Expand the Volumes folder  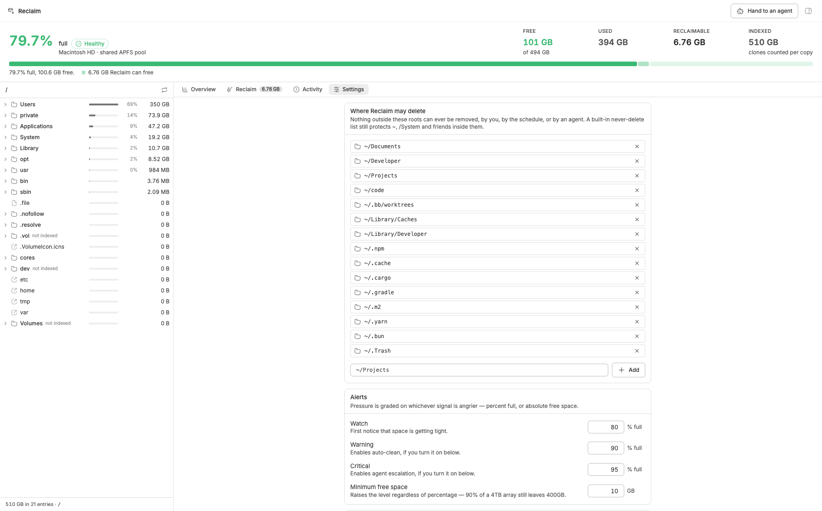click(x=5, y=323)
